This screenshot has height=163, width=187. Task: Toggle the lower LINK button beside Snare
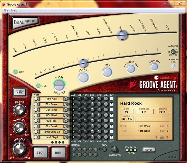click(38, 86)
